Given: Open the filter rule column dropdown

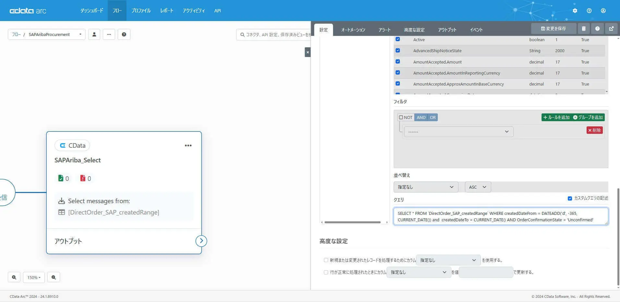Looking at the screenshot, I should coord(459,132).
